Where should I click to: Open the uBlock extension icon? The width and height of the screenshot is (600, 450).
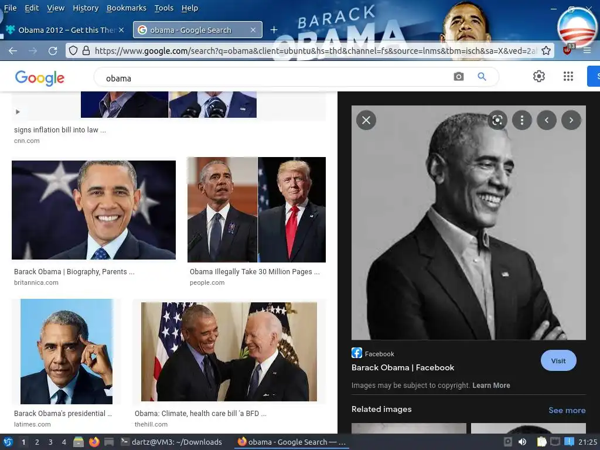567,50
